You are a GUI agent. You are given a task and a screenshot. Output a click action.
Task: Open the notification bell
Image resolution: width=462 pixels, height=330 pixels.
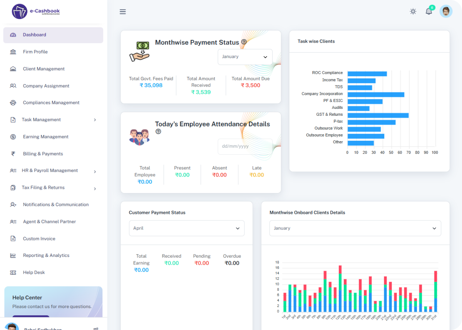tap(429, 12)
